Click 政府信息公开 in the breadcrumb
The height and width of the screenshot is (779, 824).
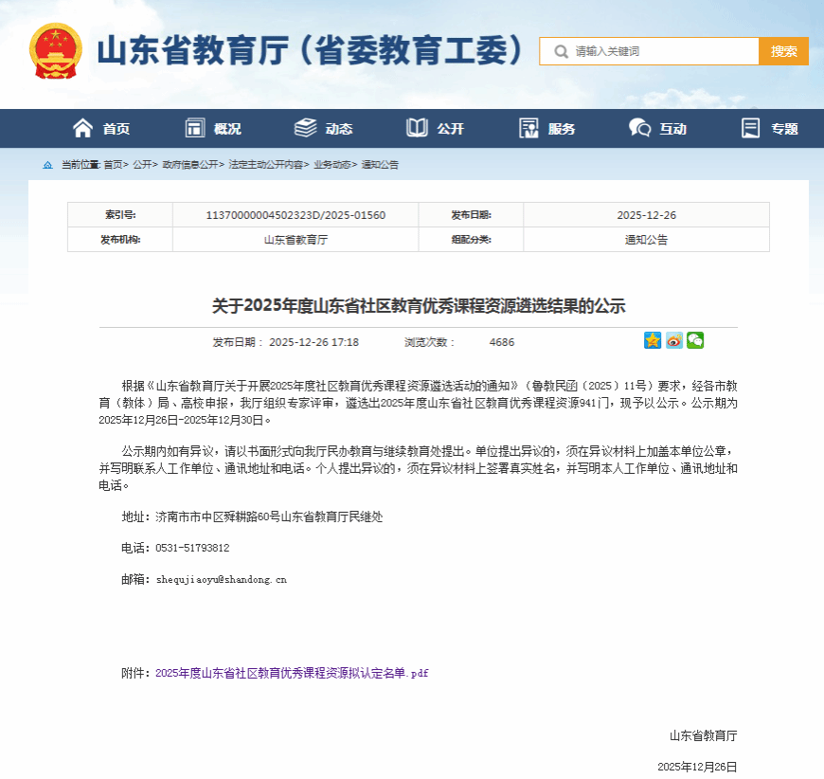pos(190,165)
